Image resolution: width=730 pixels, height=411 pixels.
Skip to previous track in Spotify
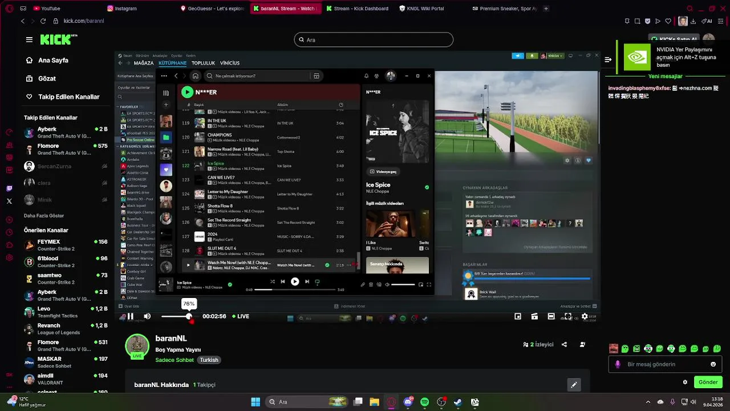(x=282, y=281)
